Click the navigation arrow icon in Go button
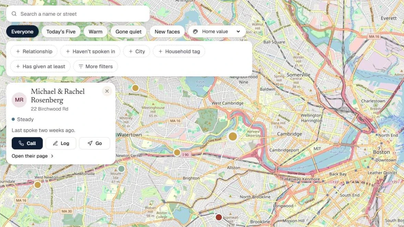The image size is (404, 227). [x=90, y=143]
